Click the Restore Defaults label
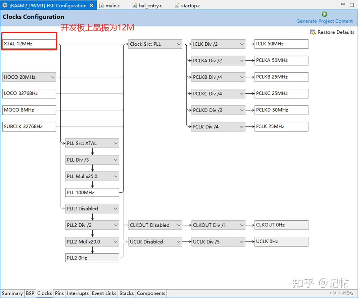 click(335, 32)
